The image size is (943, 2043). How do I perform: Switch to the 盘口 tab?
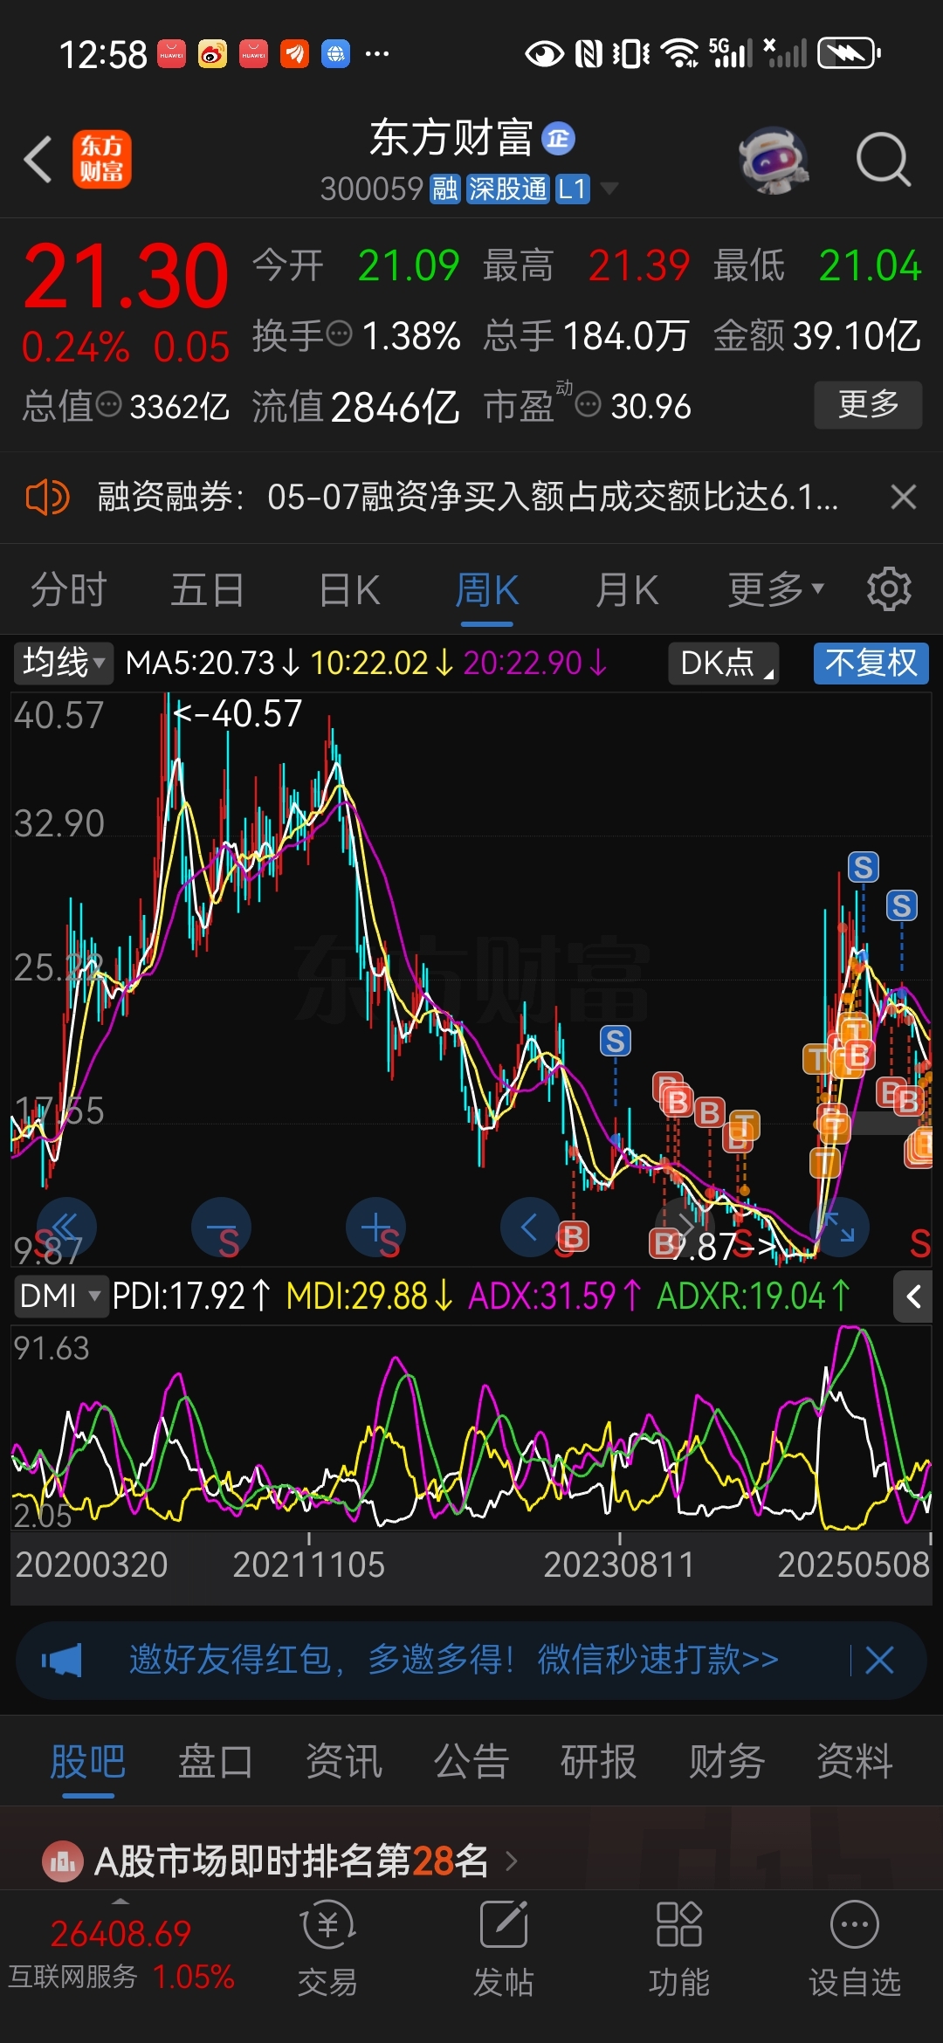tap(216, 1762)
